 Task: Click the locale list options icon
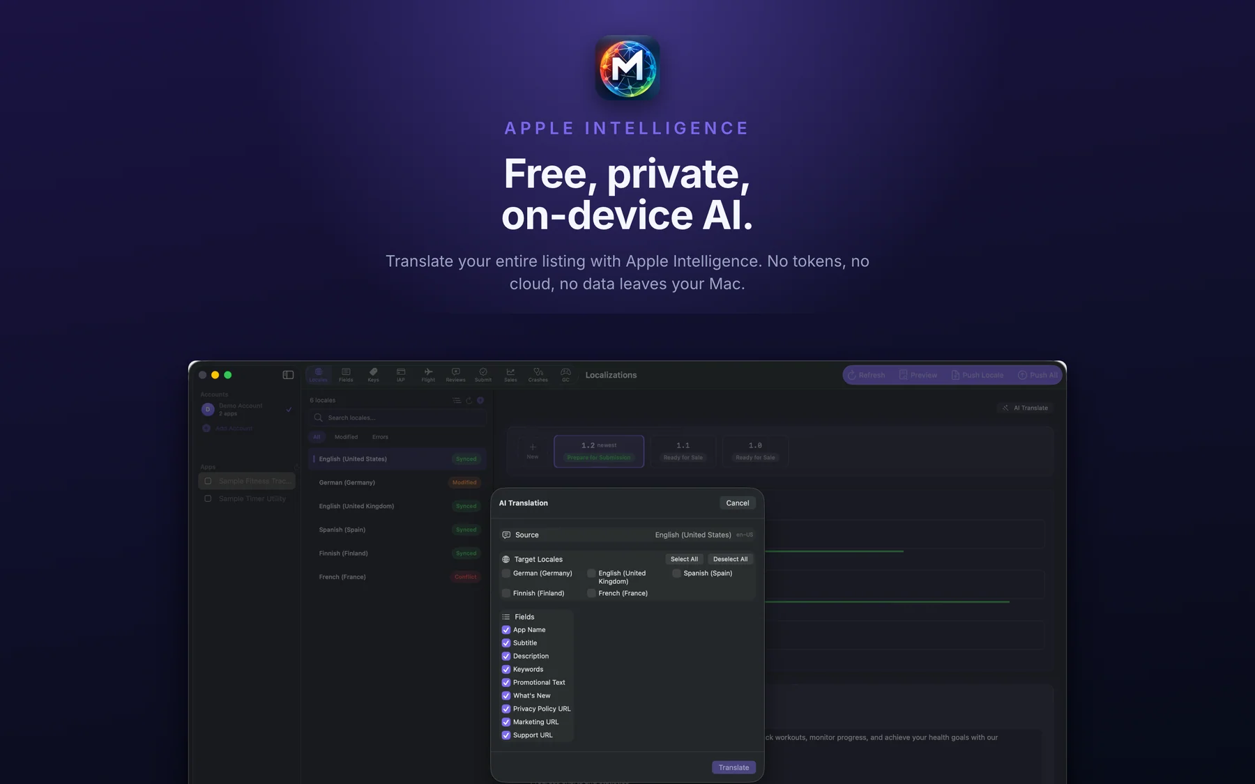457,400
